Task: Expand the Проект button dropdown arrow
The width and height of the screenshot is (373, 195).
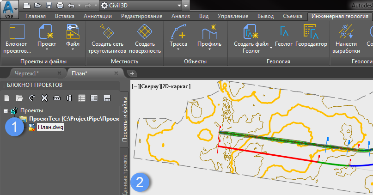Action: point(47,49)
